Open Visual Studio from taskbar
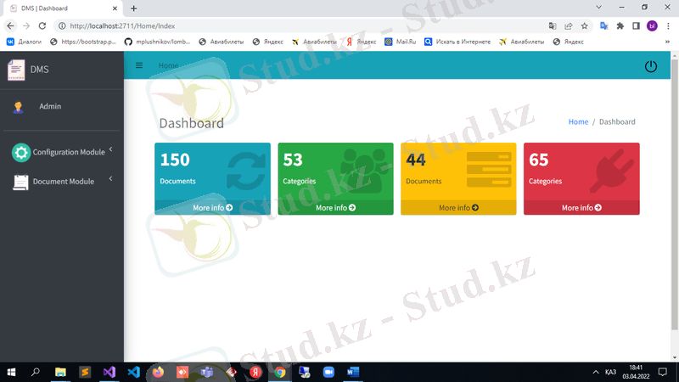The width and height of the screenshot is (679, 382). pyautogui.click(x=109, y=372)
